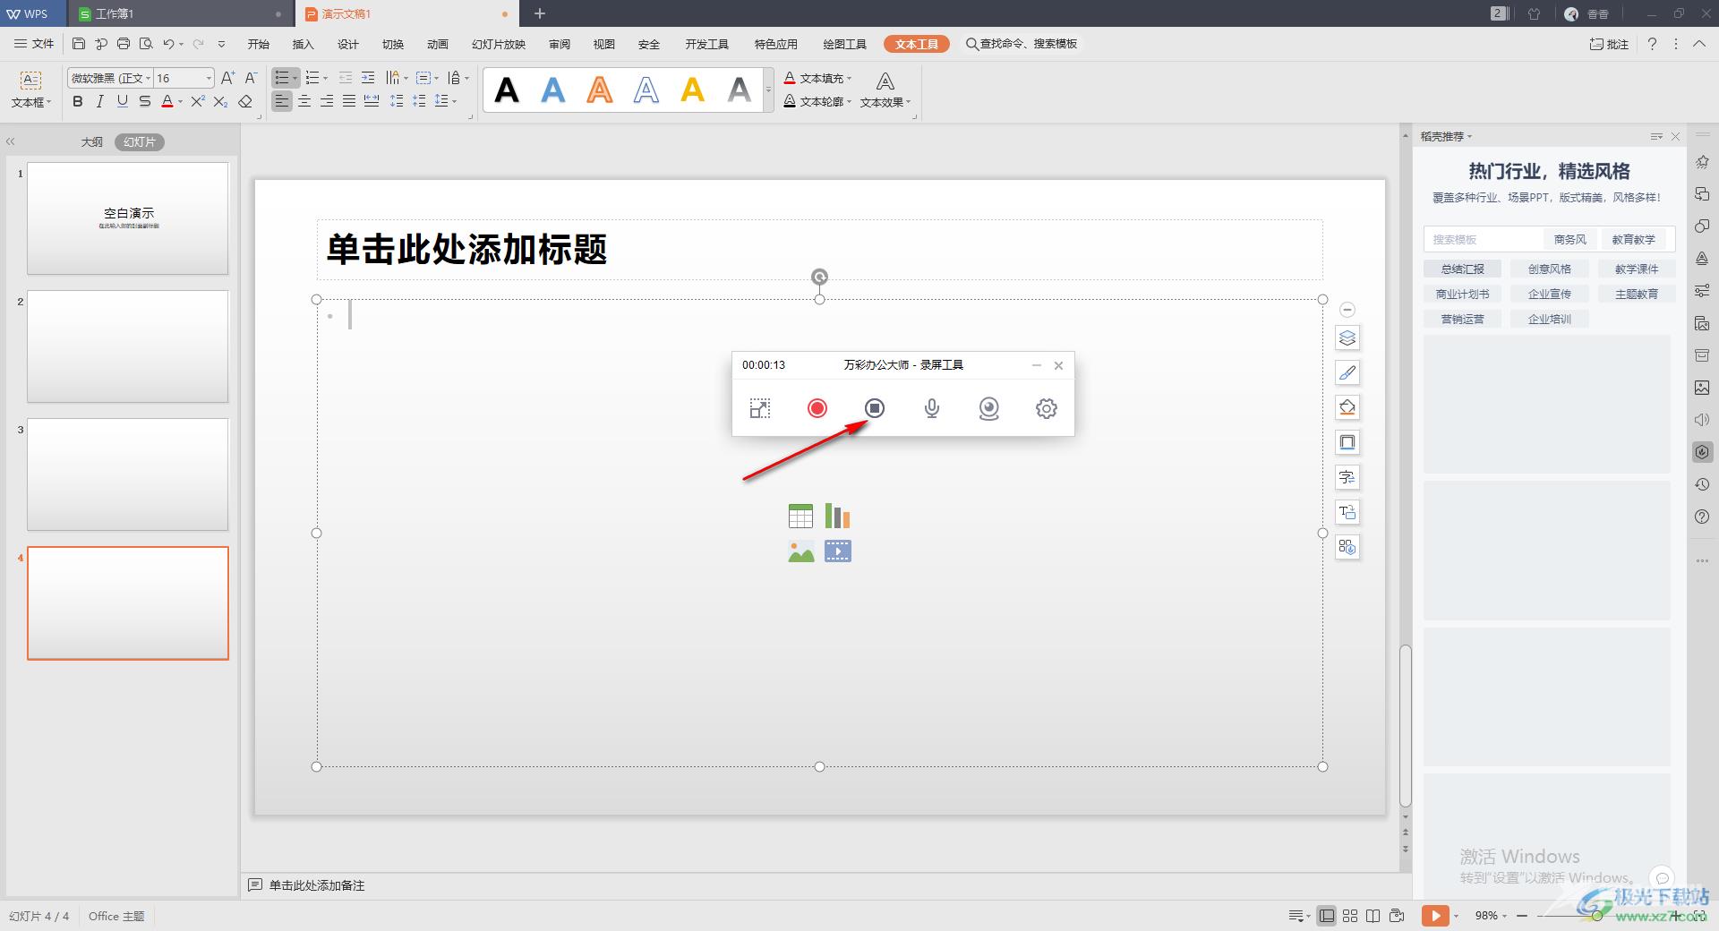The width and height of the screenshot is (1719, 931).
Task: Select recording region icon in recorder
Action: pos(759,408)
